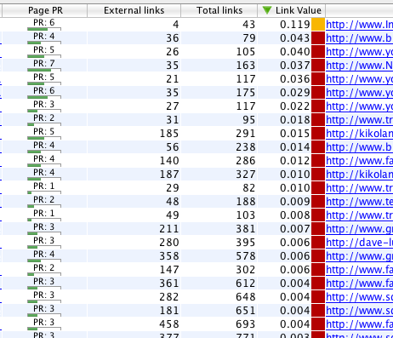Image resolution: width=393 pixels, height=338 pixels.
Task: Sort by the Page PR column header
Action: click(x=45, y=10)
